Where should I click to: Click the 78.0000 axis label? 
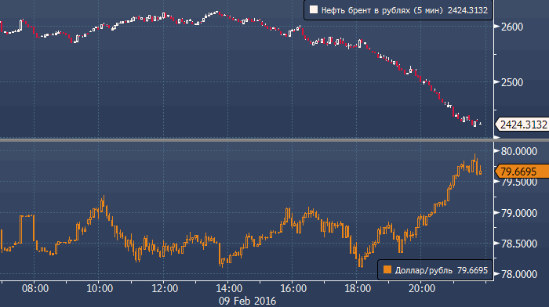point(519,274)
